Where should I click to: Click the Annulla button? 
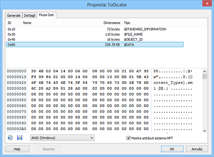click(197, 149)
